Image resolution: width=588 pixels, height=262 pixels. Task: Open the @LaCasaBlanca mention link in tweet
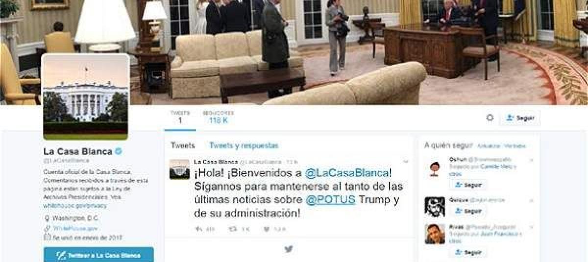pos(347,173)
